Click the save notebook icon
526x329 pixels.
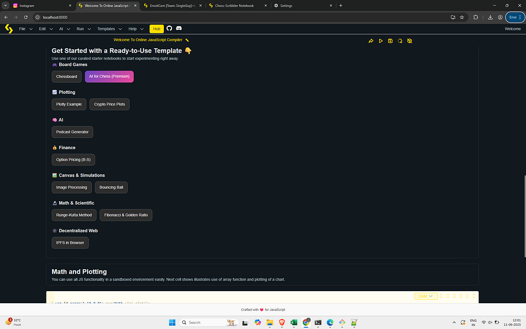(390, 41)
